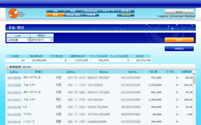Screen dimensions: 201x125
Task: Click the results table vertical scrollbar thumb
Action: pos(194,80)
